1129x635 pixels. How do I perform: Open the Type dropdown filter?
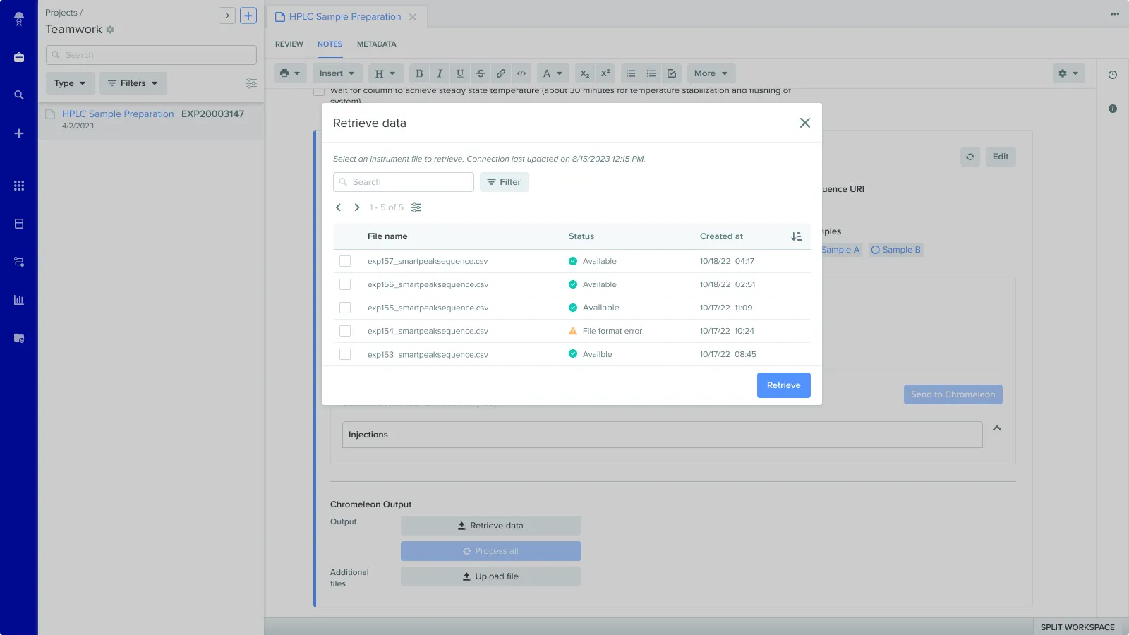[x=70, y=83]
